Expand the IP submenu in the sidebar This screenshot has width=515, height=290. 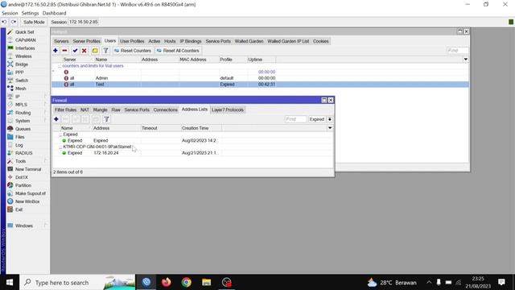click(18, 97)
